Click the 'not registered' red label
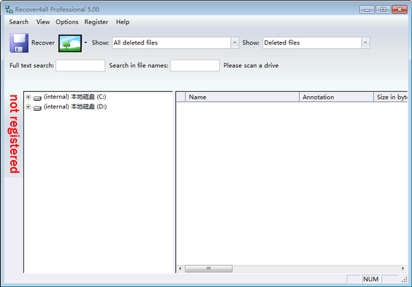 pyautogui.click(x=14, y=134)
